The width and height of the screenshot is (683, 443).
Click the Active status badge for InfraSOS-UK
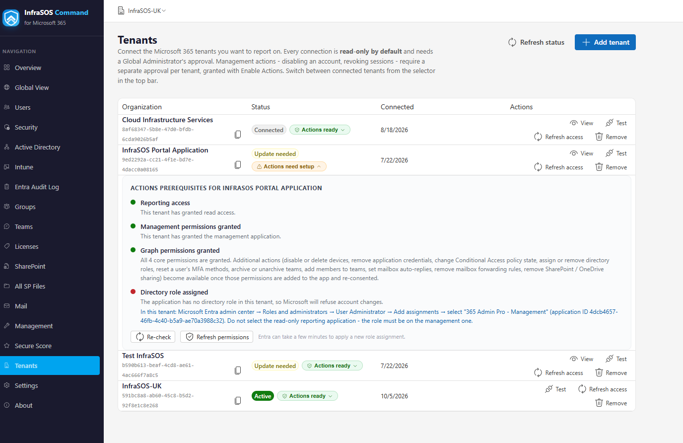(263, 396)
